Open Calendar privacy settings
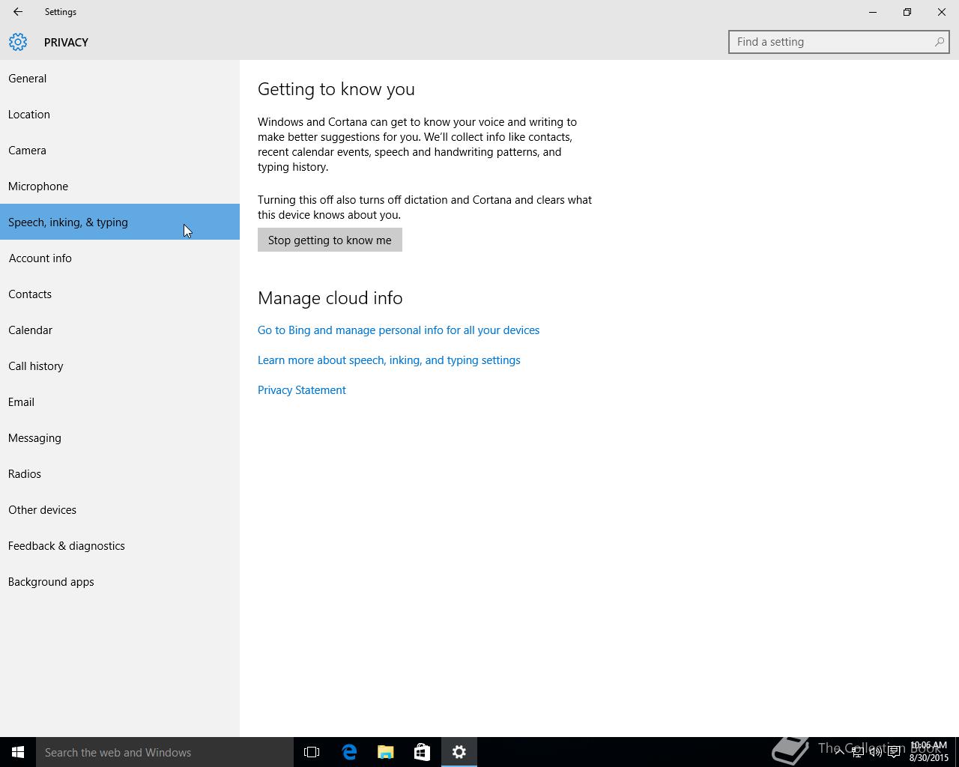The image size is (959, 767). [120, 330]
